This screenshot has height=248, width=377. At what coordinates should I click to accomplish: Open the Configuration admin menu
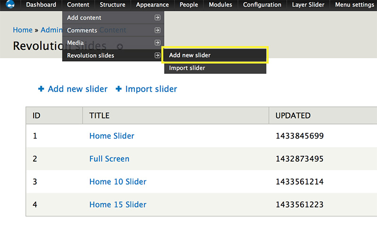pos(262,5)
